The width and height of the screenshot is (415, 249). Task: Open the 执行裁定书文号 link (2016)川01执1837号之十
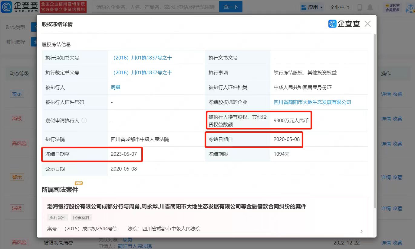click(141, 72)
